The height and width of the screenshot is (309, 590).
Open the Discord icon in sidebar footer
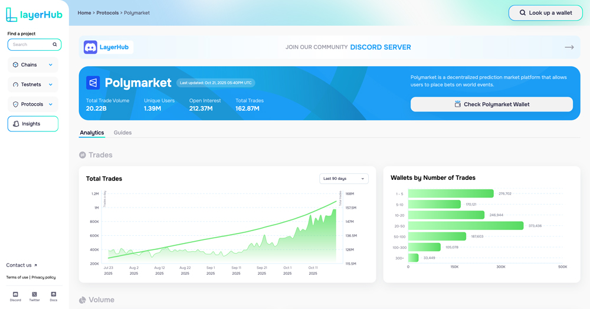[15, 294]
